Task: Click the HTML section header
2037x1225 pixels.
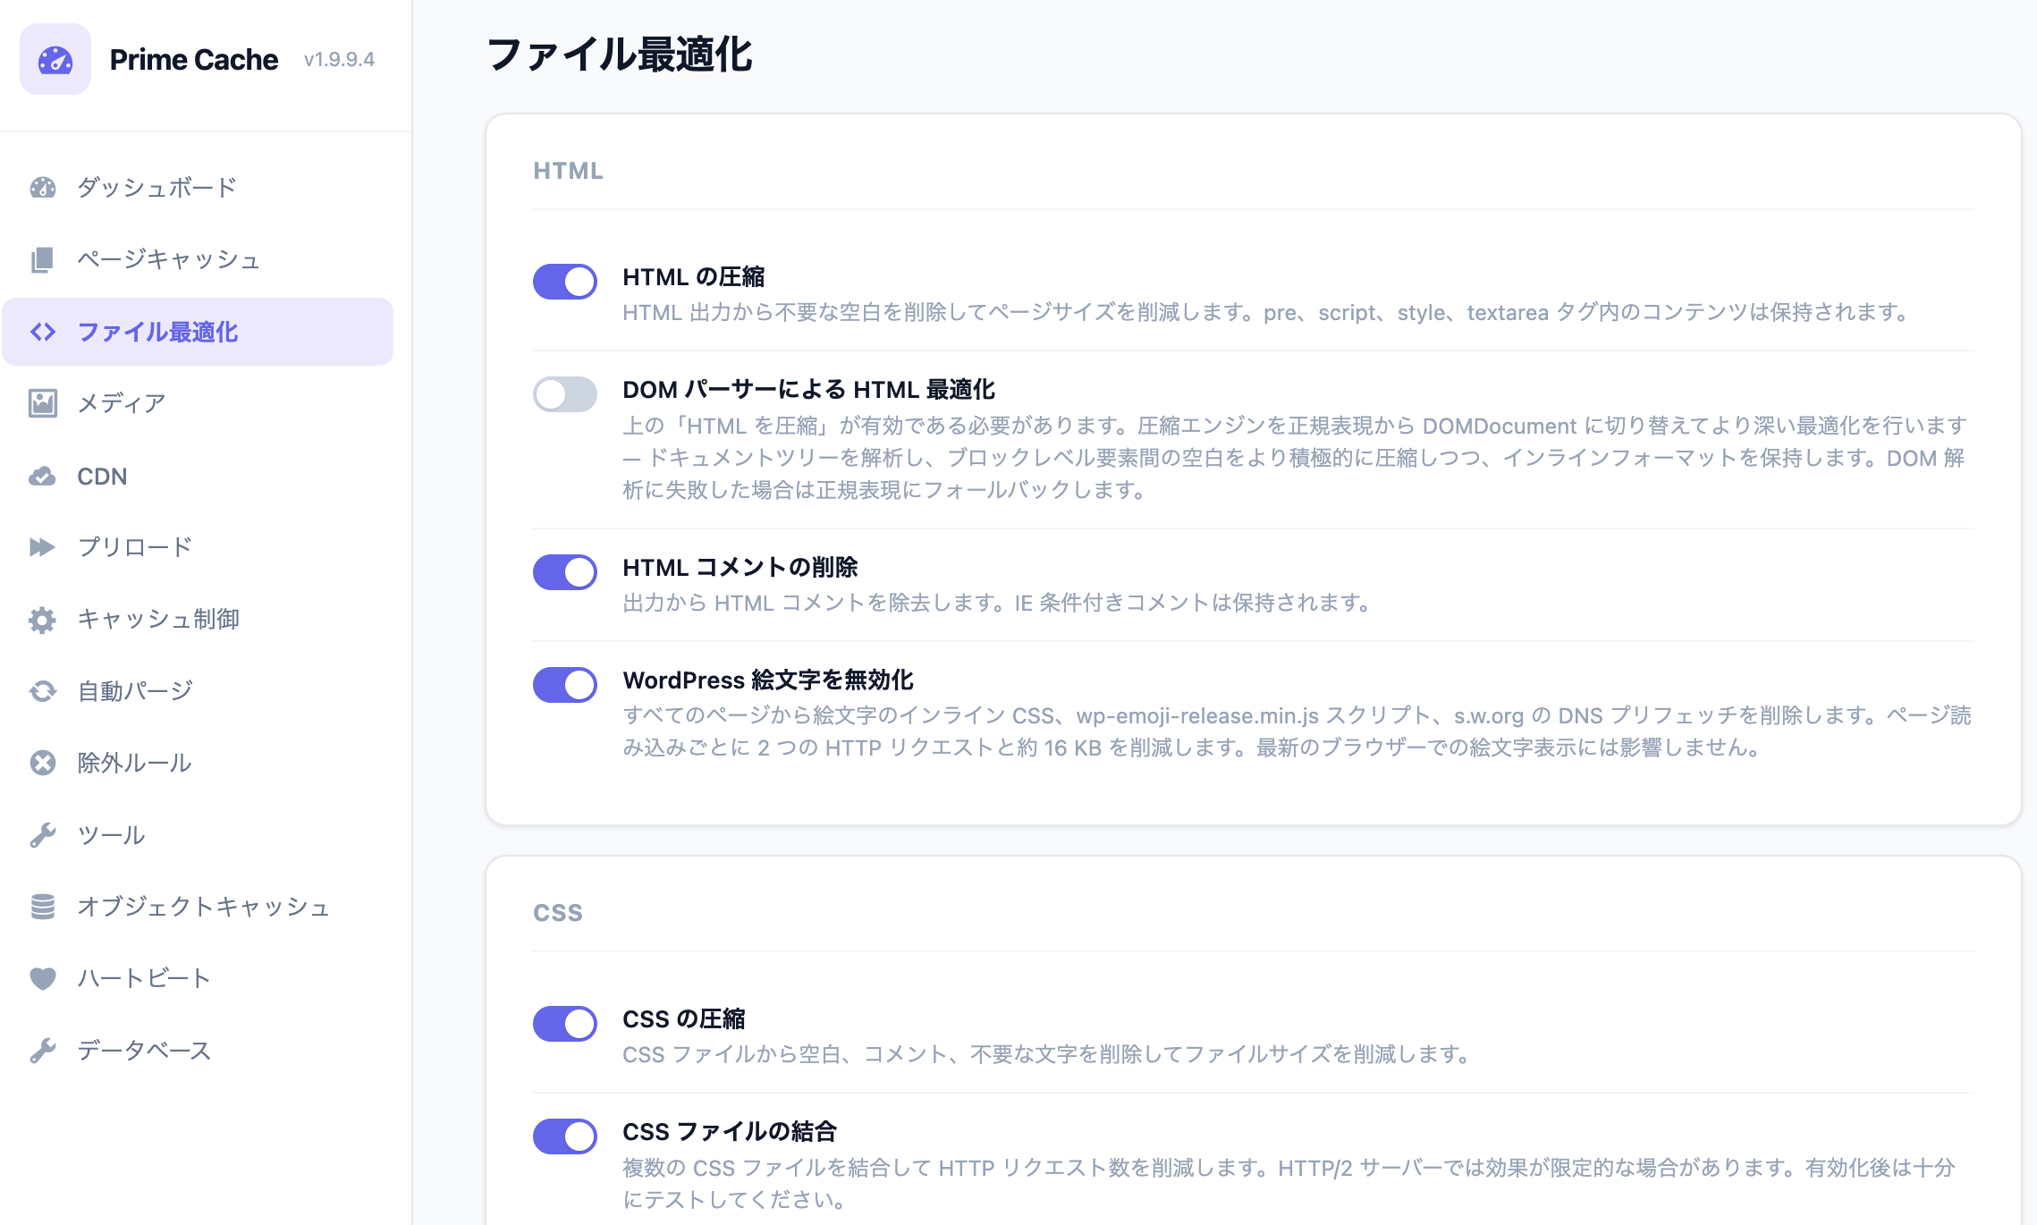Action: [x=569, y=171]
